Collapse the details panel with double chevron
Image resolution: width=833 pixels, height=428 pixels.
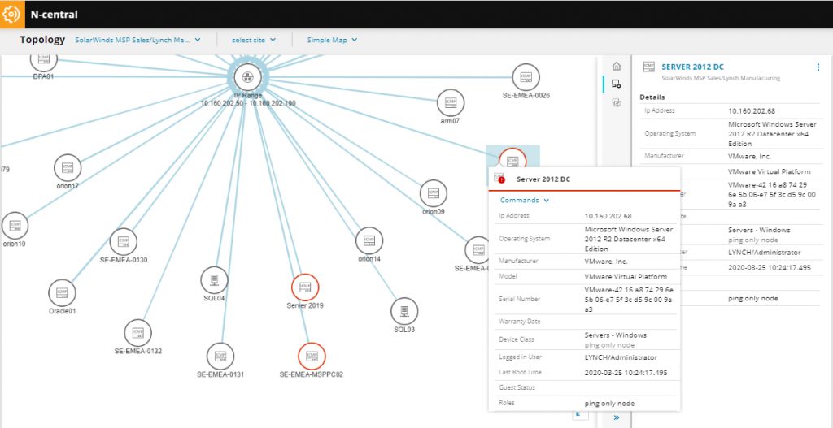tap(617, 417)
